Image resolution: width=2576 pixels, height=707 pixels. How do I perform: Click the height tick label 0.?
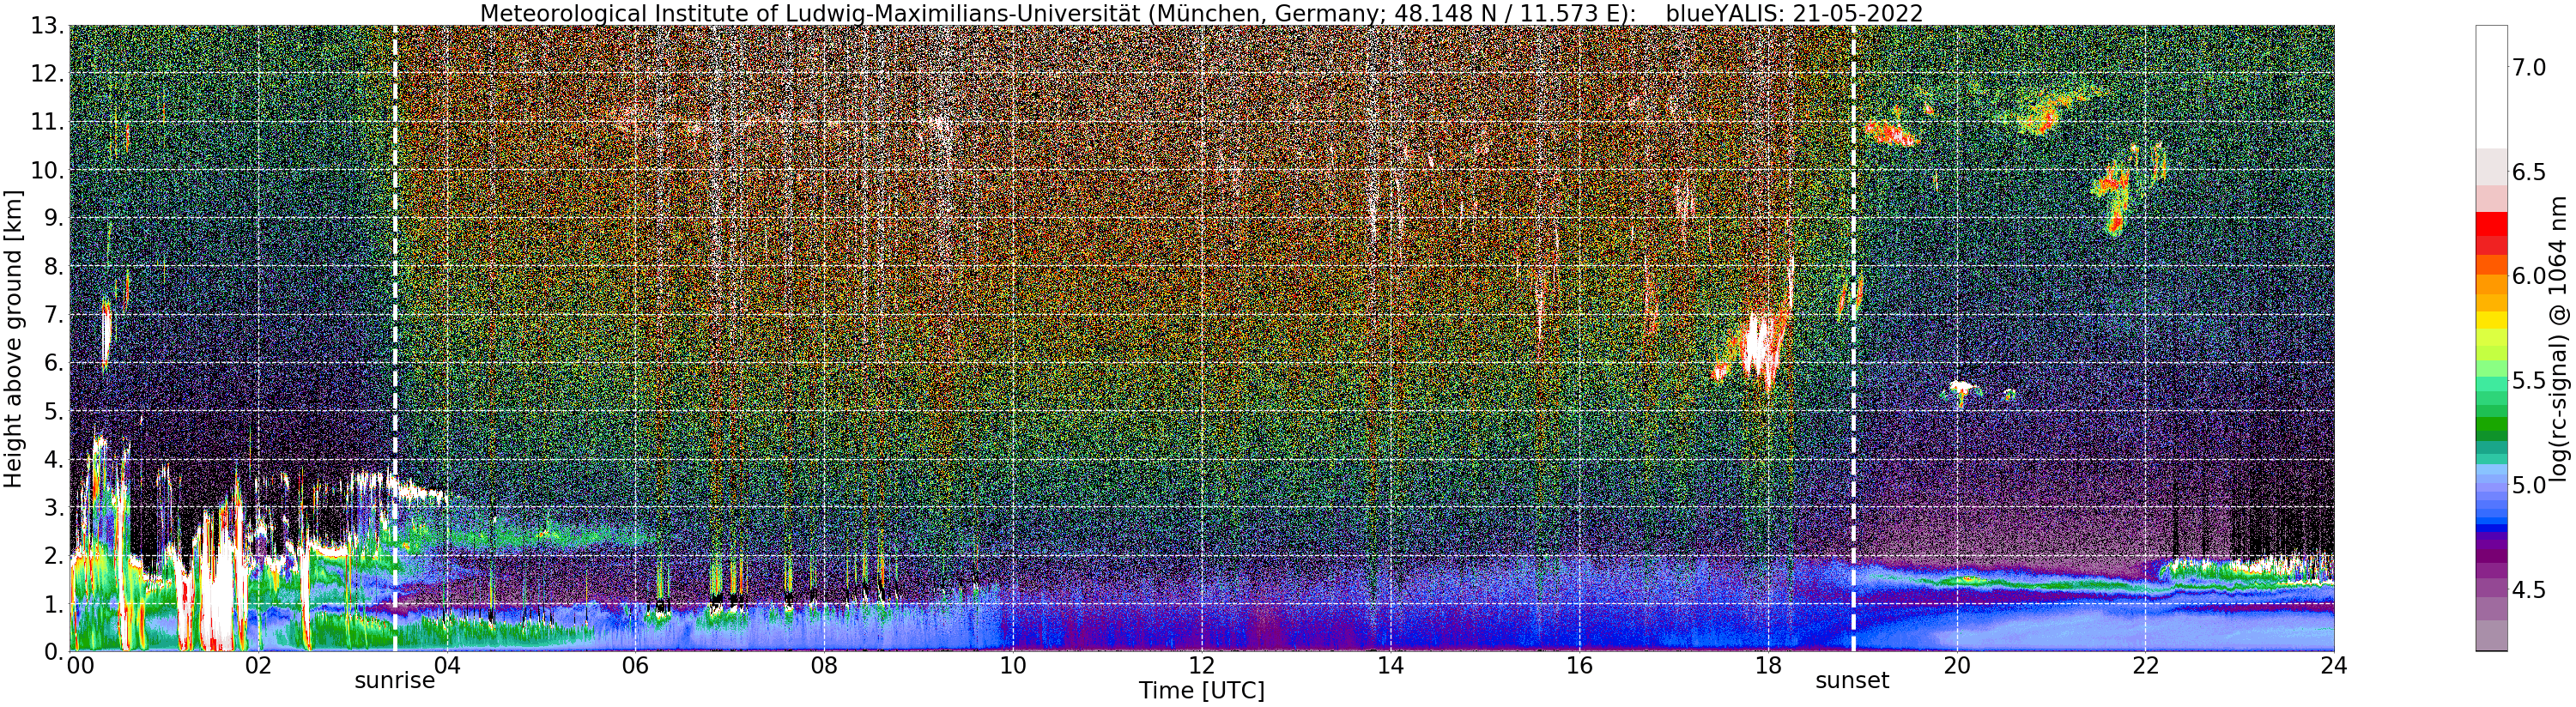point(52,651)
